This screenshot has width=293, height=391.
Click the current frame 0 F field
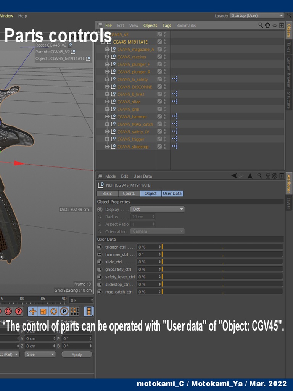81,300
